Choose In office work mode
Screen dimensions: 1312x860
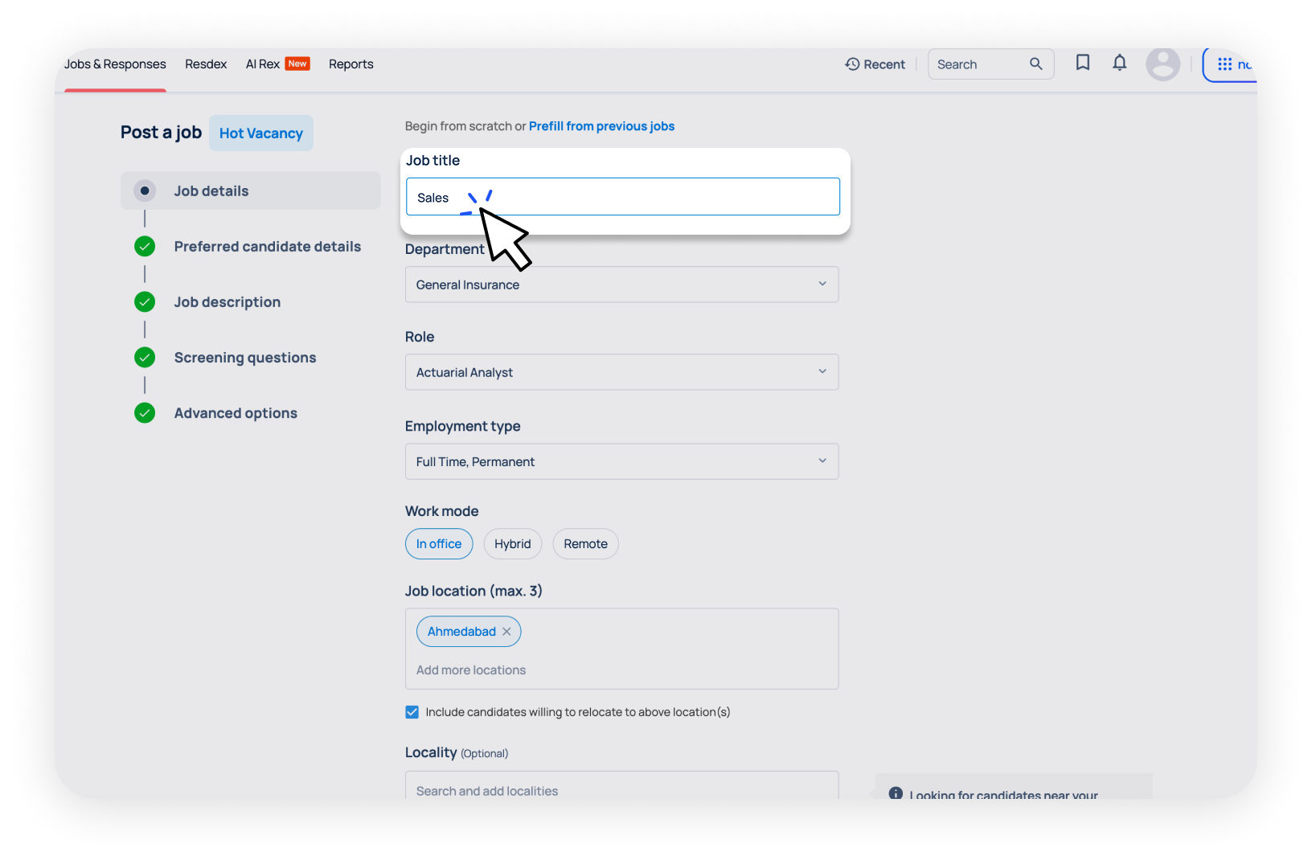(x=439, y=544)
